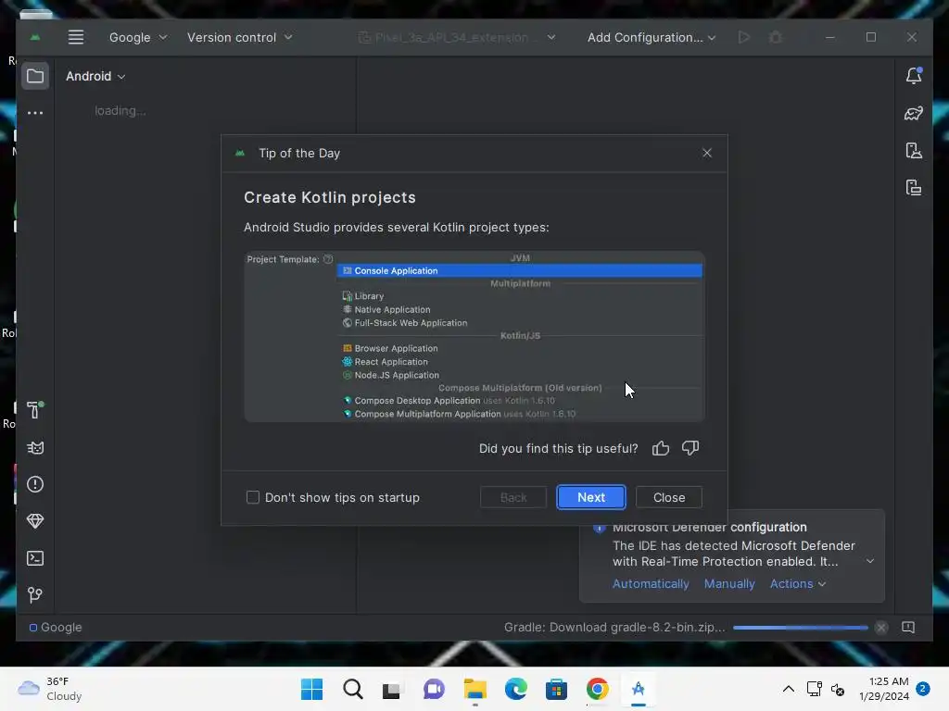Click the Gradle download status text
Image resolution: width=949 pixels, height=711 pixels.
point(614,628)
